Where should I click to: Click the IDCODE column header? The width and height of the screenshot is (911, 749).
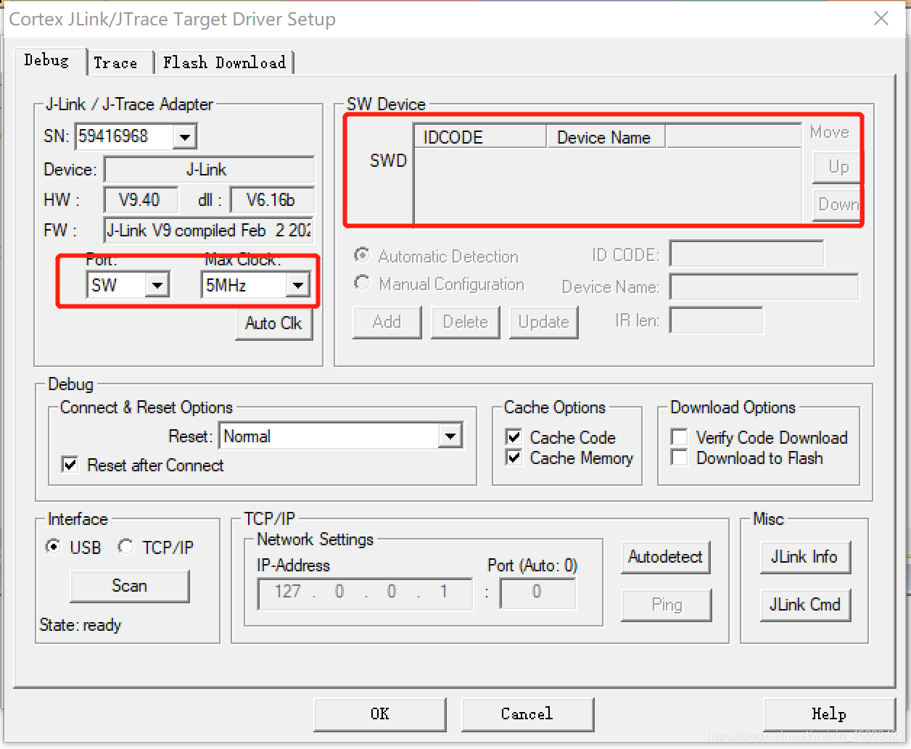tap(479, 137)
